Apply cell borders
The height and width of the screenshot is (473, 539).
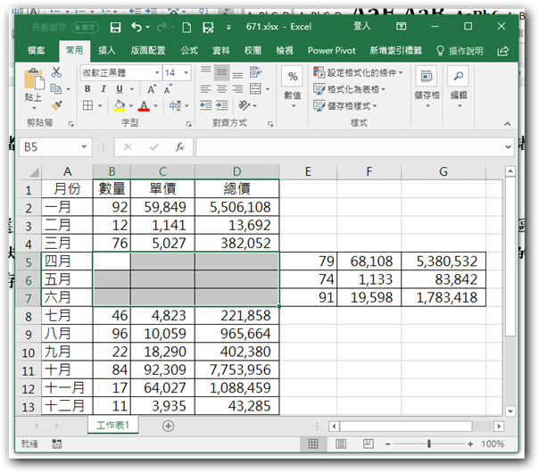[x=88, y=105]
